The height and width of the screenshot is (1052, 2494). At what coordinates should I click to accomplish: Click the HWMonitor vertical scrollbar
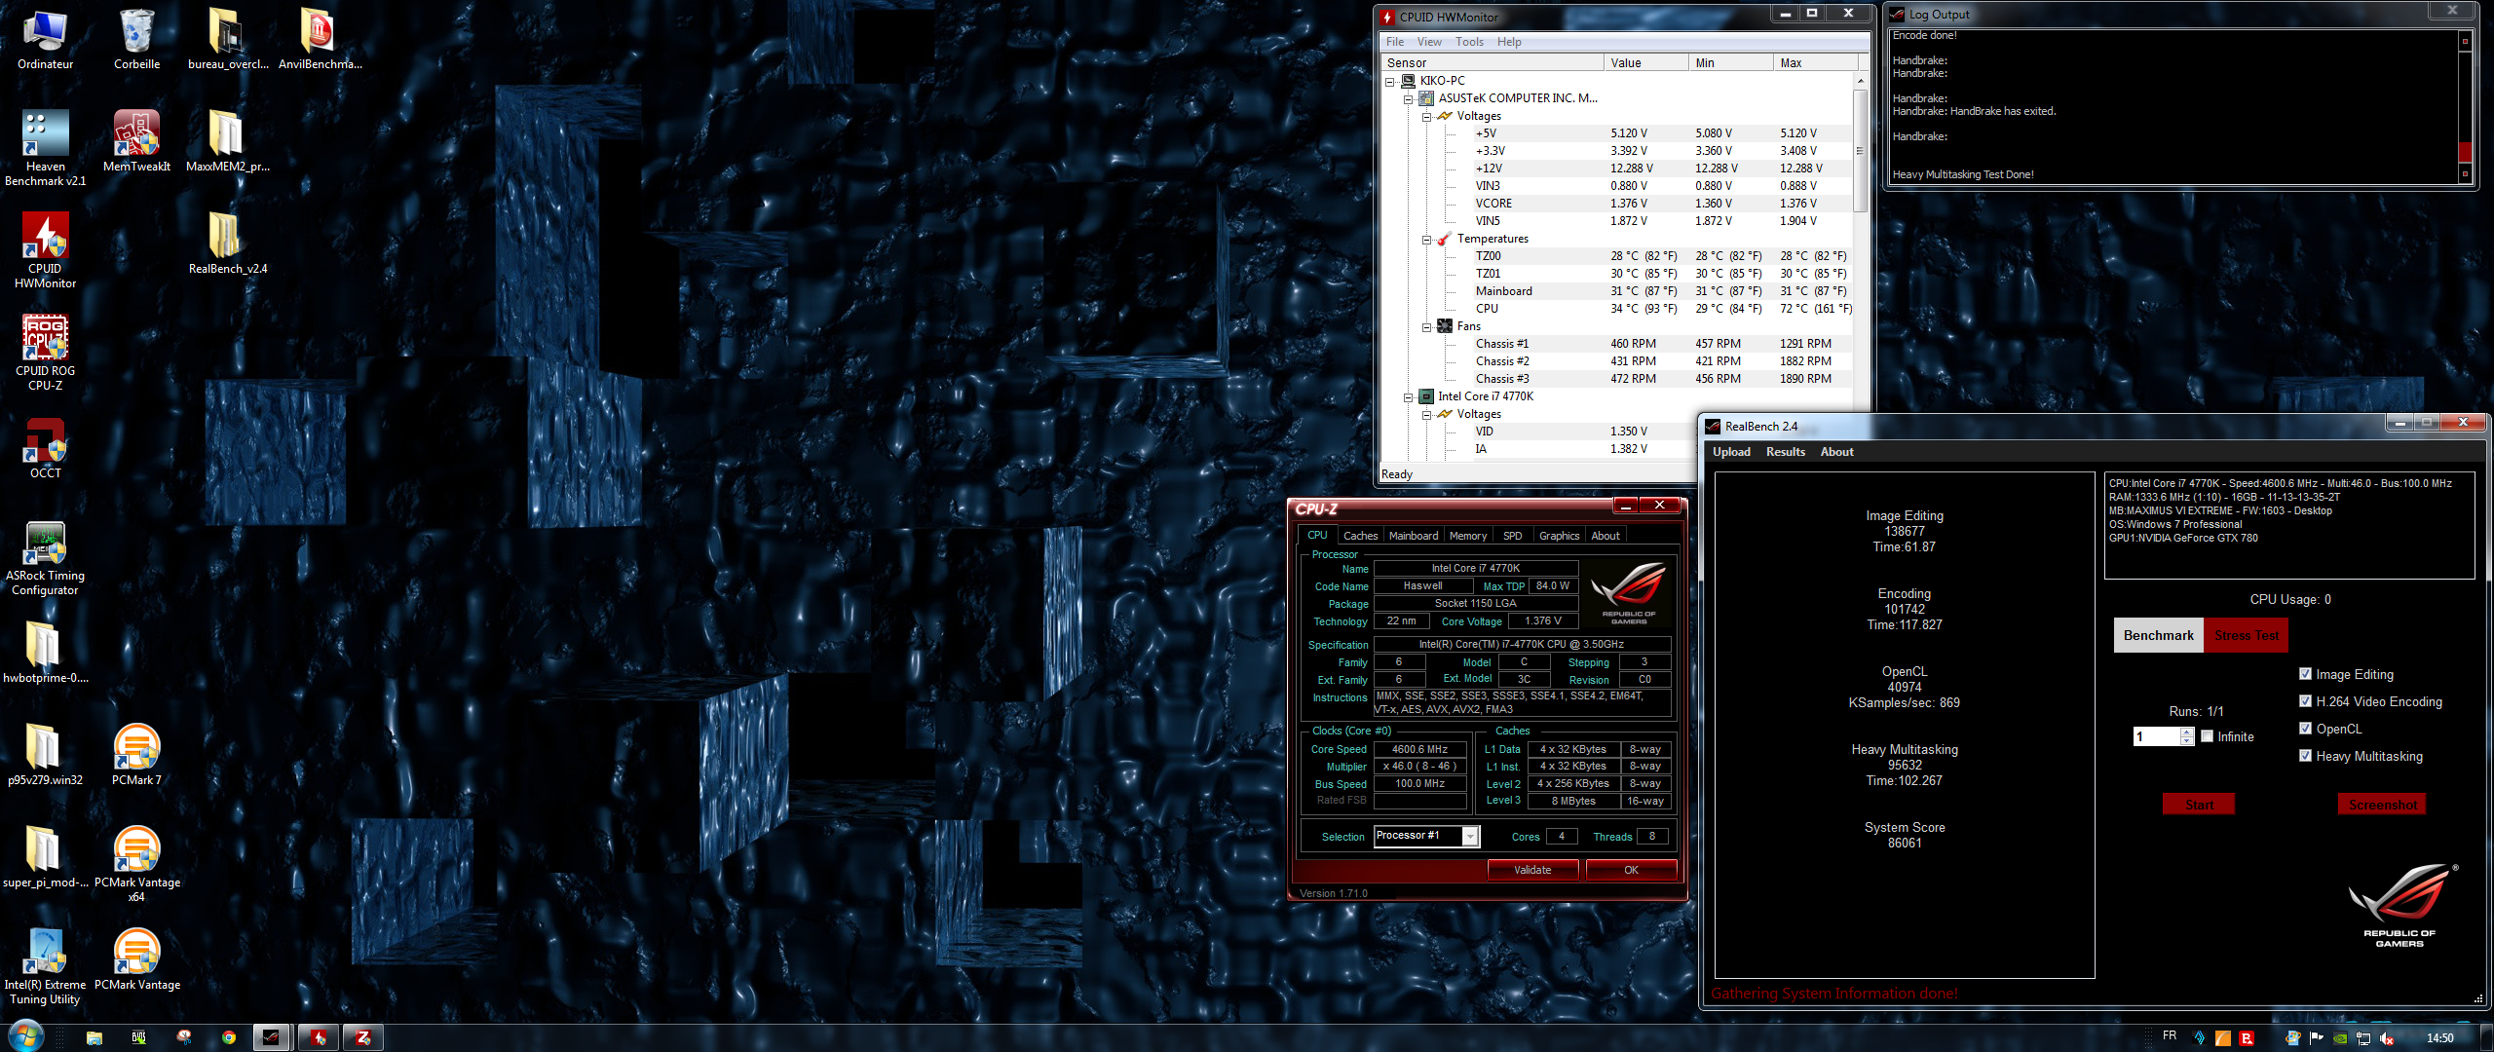click(1860, 151)
